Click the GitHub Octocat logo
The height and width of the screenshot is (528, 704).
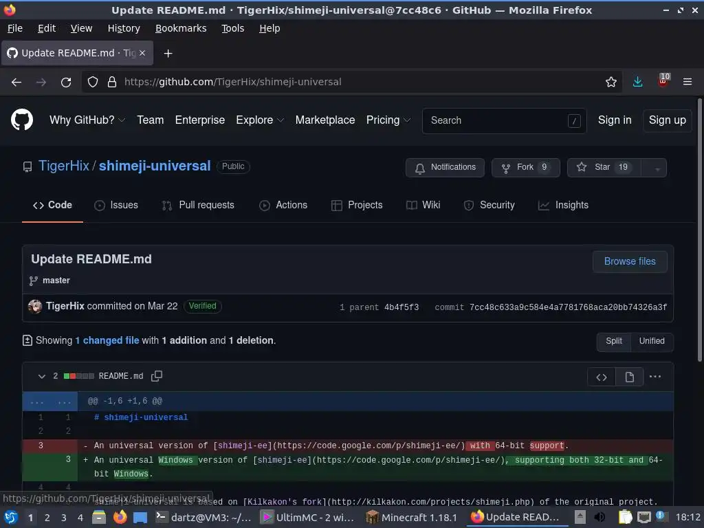pyautogui.click(x=22, y=120)
